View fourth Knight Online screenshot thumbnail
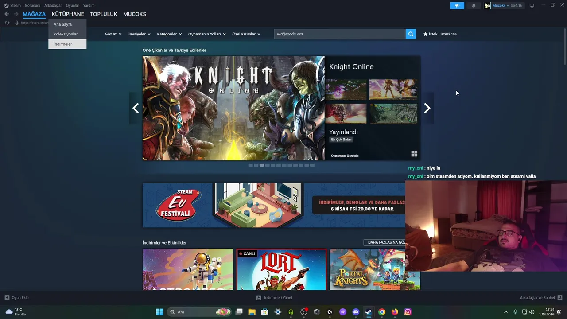 point(393,113)
